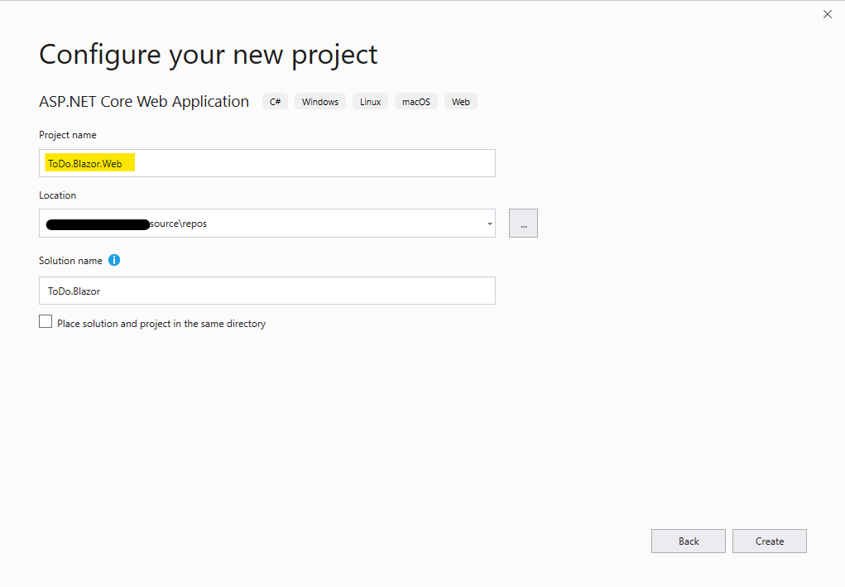Focus the Project name input field

point(267,163)
